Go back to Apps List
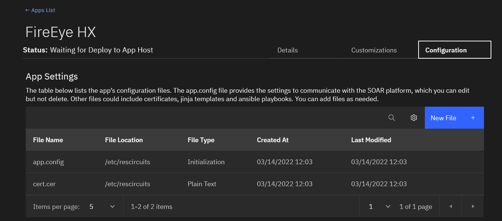Screen dimensions: 502x221 point(40,10)
